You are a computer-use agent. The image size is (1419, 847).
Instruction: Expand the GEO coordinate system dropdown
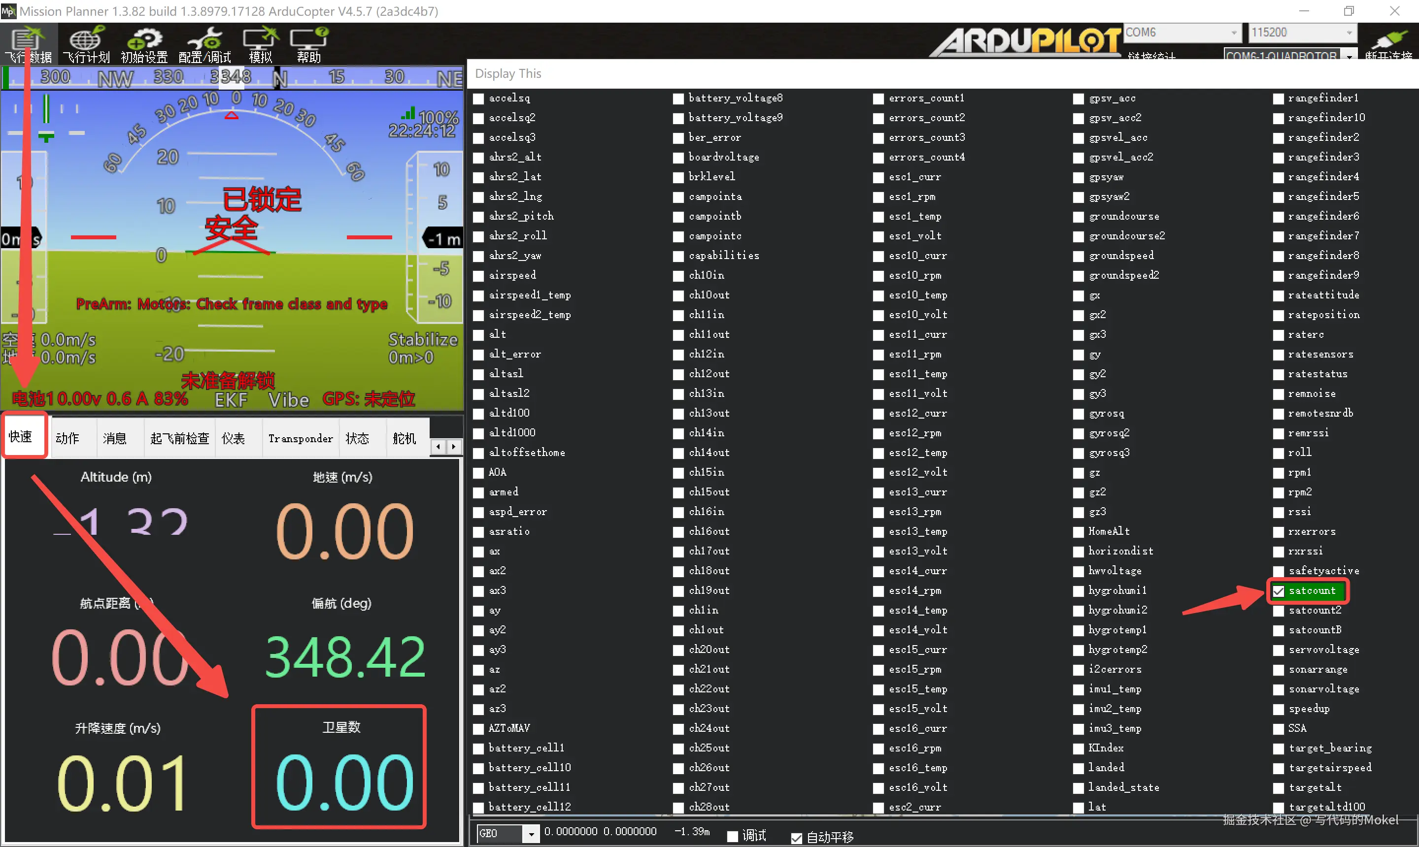[x=531, y=834]
